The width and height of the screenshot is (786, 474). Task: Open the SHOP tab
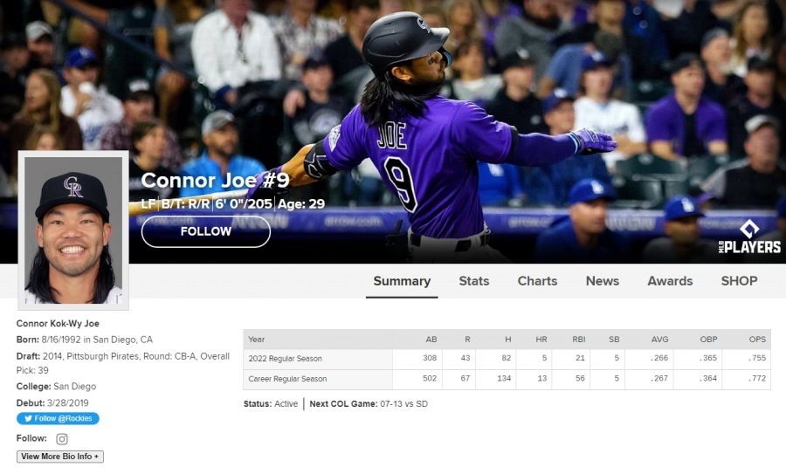pyautogui.click(x=739, y=281)
